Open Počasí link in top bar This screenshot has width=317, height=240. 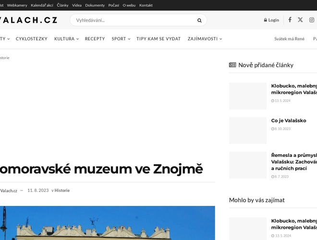pyautogui.click(x=114, y=5)
